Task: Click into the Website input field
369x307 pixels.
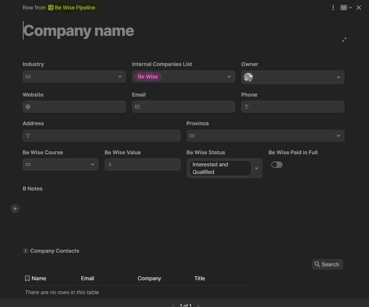Action: click(74, 107)
